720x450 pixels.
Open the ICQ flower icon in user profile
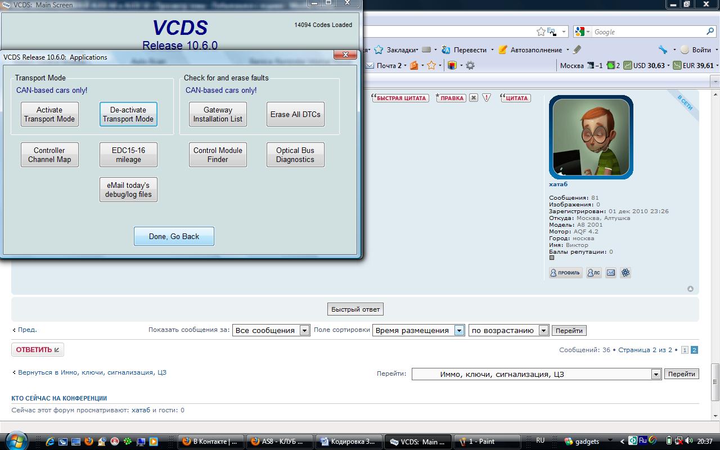tap(625, 273)
